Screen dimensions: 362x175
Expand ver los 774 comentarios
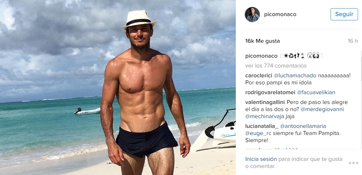click(276, 66)
